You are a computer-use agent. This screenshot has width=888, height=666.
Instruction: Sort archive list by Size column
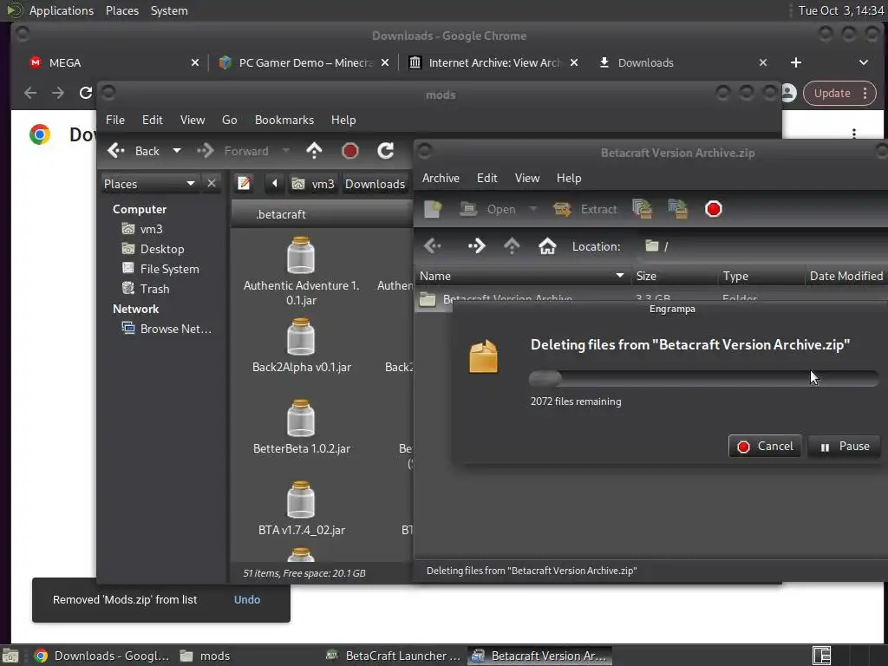pos(674,276)
